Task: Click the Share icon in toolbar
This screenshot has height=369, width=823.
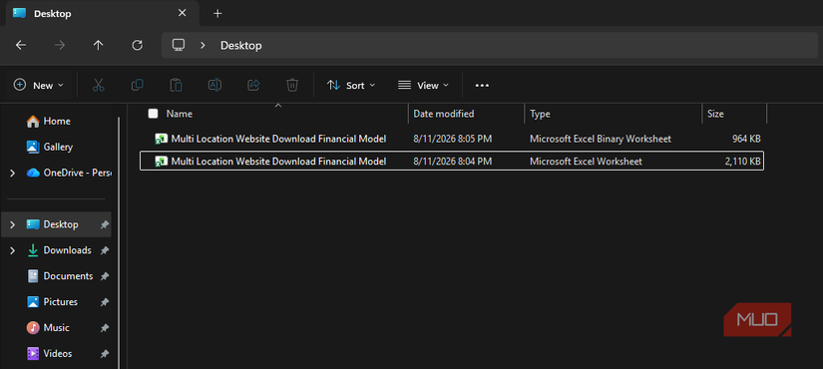Action: pyautogui.click(x=253, y=85)
